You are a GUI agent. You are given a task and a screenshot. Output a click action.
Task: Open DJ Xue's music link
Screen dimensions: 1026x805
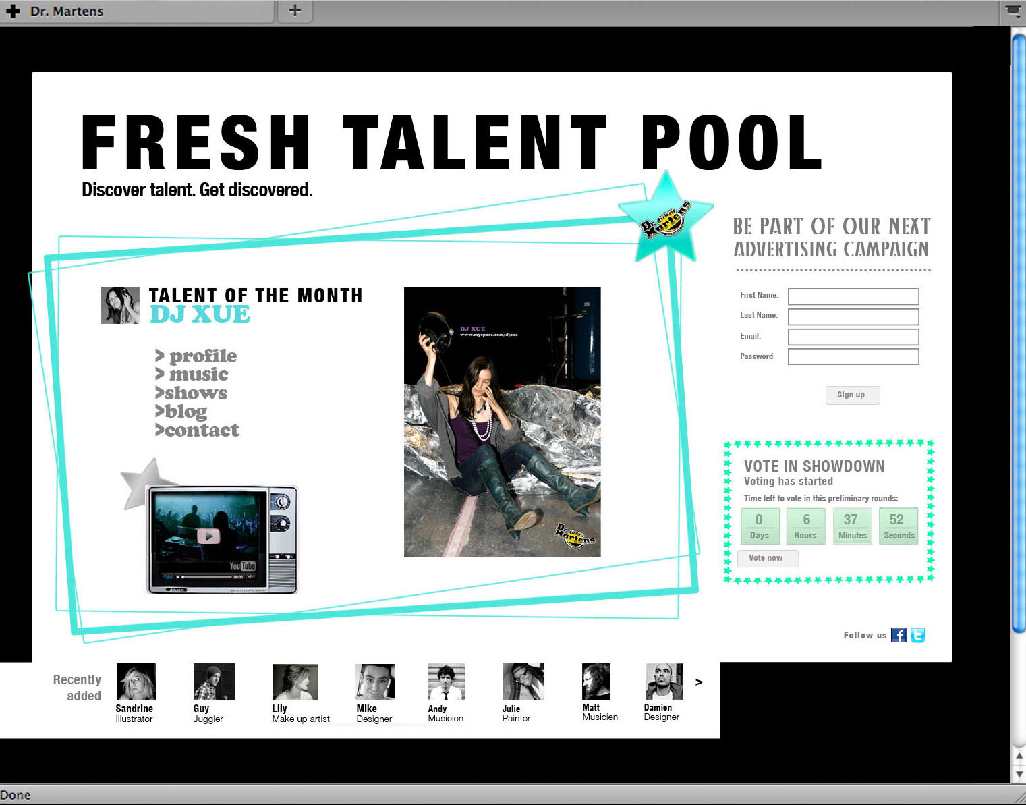point(192,374)
